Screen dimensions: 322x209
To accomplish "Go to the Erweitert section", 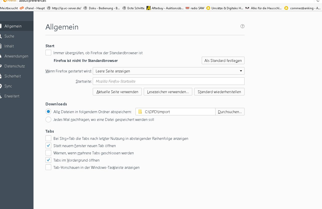I will [12, 96].
